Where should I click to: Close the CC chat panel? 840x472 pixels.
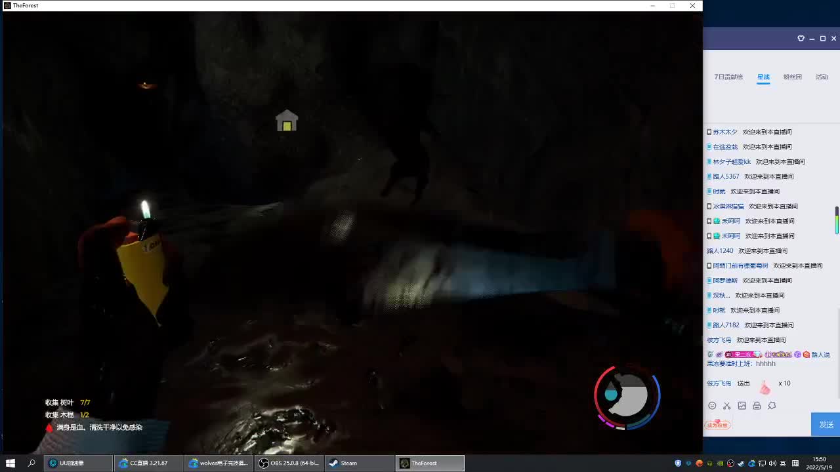834,39
